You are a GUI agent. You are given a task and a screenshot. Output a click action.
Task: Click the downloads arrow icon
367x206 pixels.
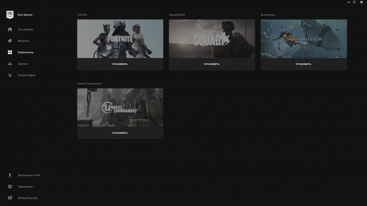pos(10,175)
